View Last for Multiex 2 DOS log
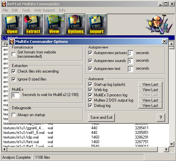Image resolution: width=176 pixels, height=161 pixels. tap(150, 100)
